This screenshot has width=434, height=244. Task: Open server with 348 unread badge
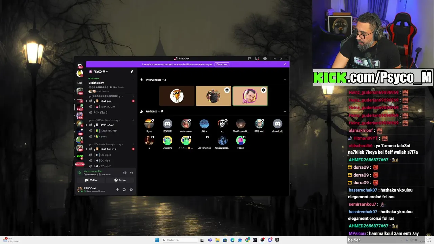[80, 91]
